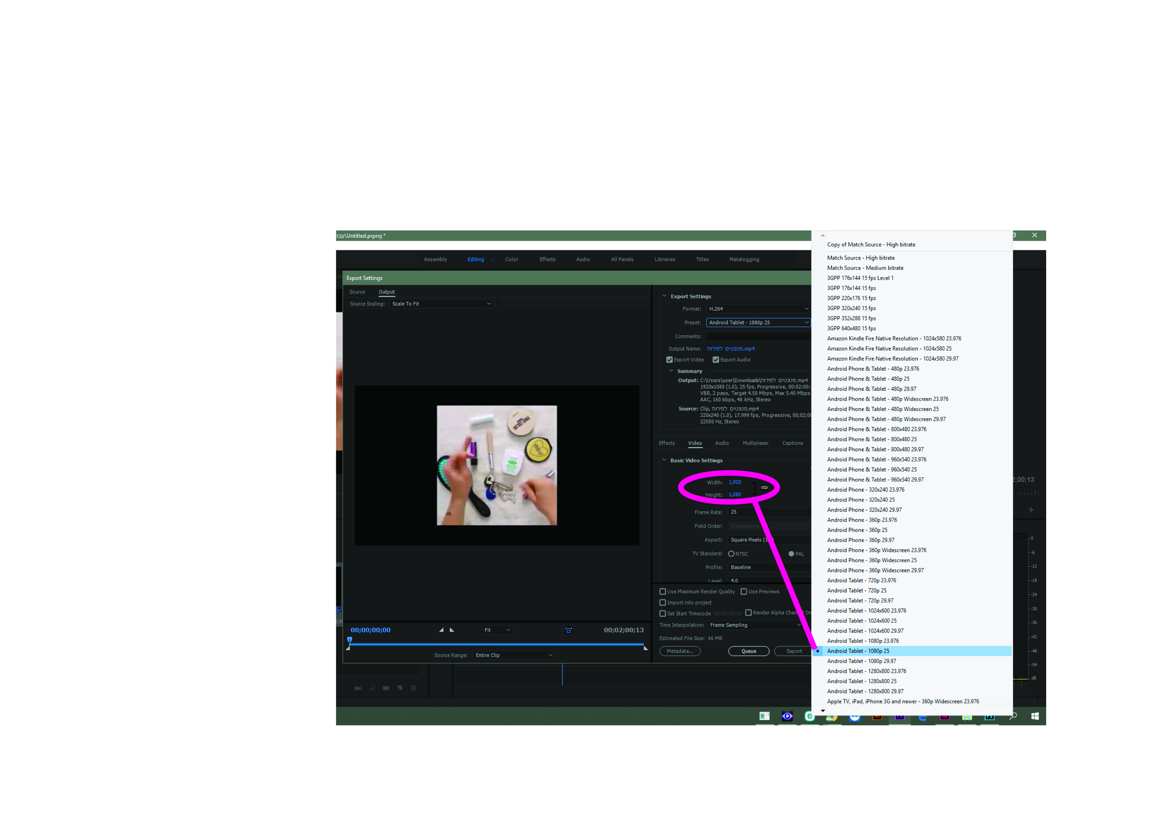Select the NTSC radio button

pos(731,554)
